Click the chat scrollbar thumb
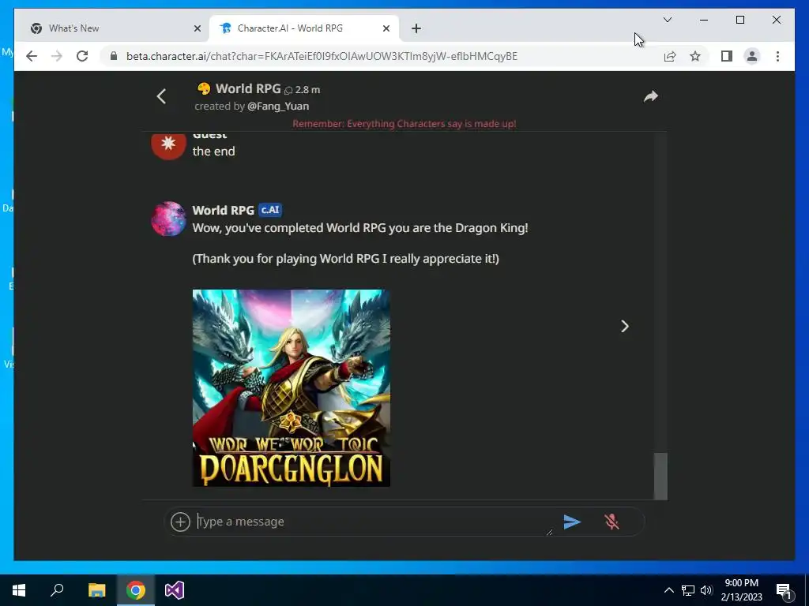The height and width of the screenshot is (606, 809). [x=660, y=476]
